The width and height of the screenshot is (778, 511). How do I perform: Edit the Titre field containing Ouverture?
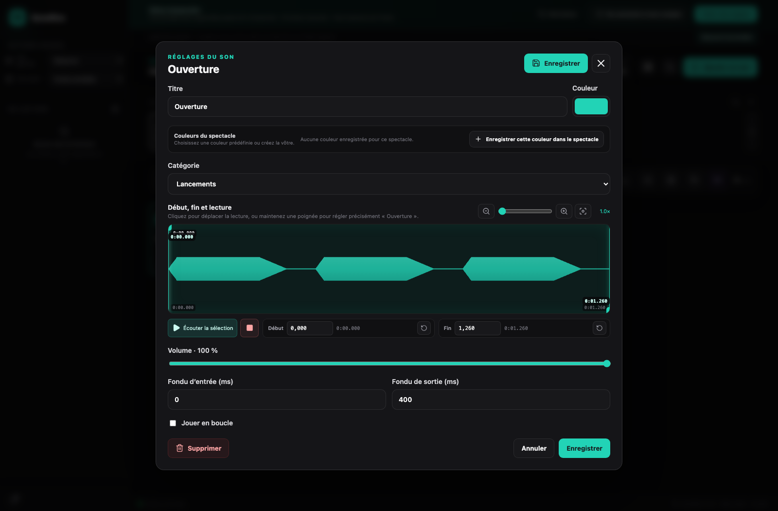pyautogui.click(x=367, y=107)
